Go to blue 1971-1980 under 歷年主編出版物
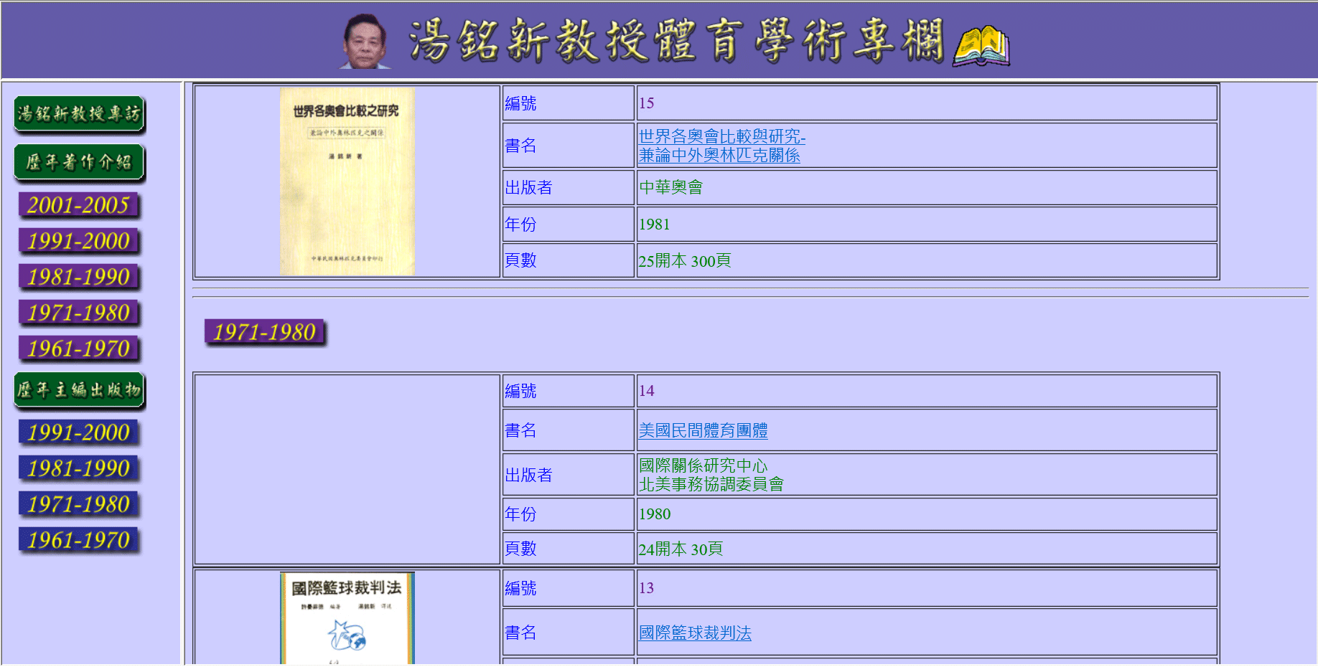The height and width of the screenshot is (667, 1318). tap(79, 505)
